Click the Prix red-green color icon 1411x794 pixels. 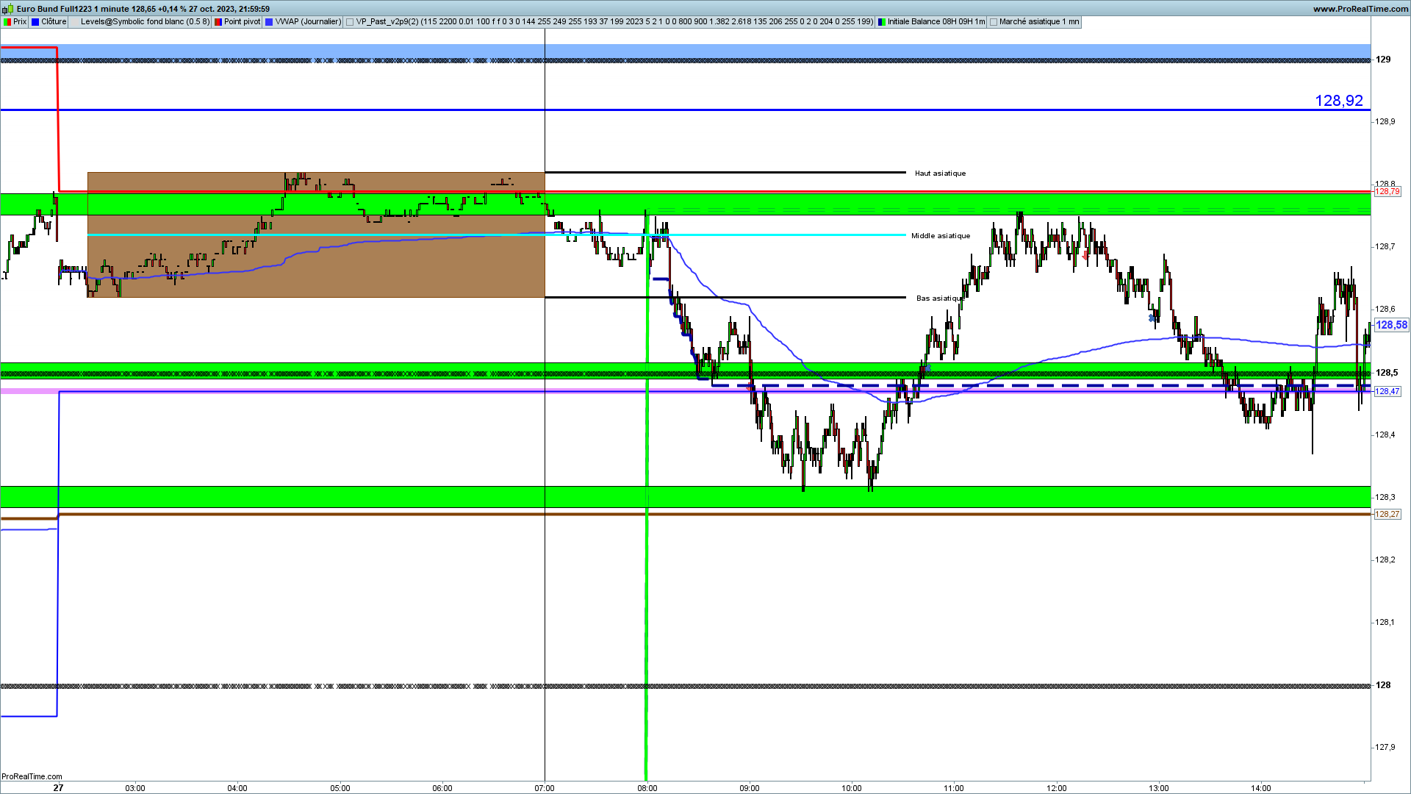point(7,22)
